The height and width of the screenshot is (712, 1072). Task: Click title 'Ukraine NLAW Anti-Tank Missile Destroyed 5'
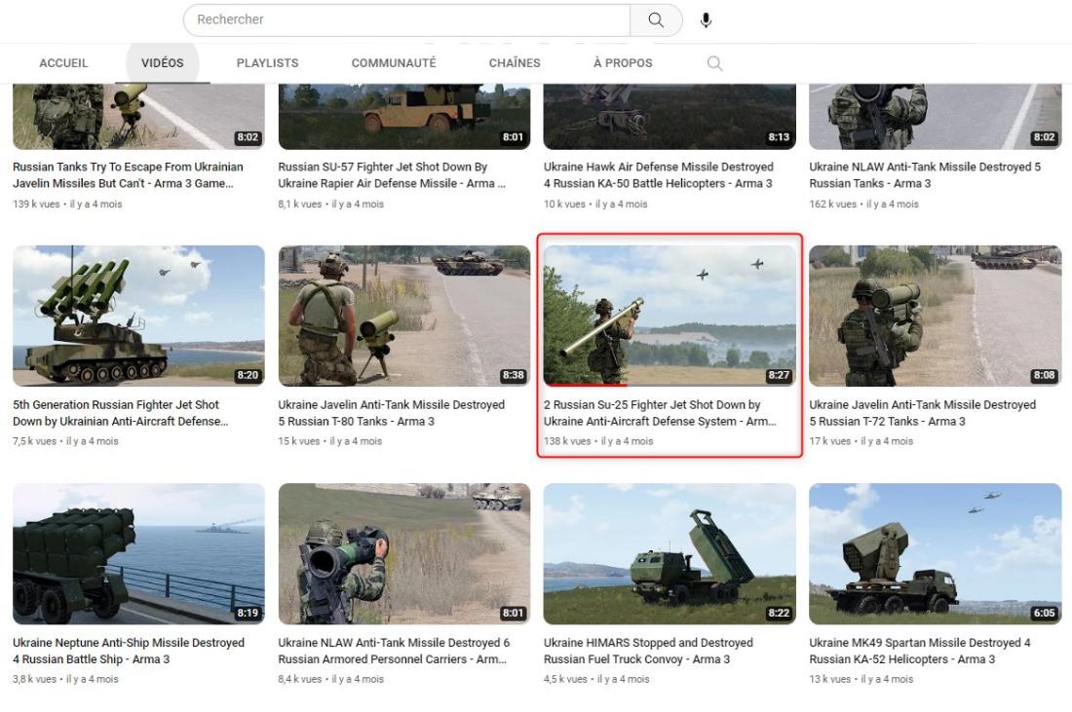point(925,175)
